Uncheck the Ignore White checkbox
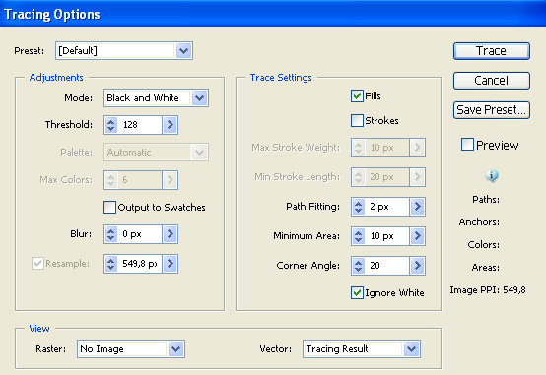This screenshot has height=375, width=546. click(357, 292)
